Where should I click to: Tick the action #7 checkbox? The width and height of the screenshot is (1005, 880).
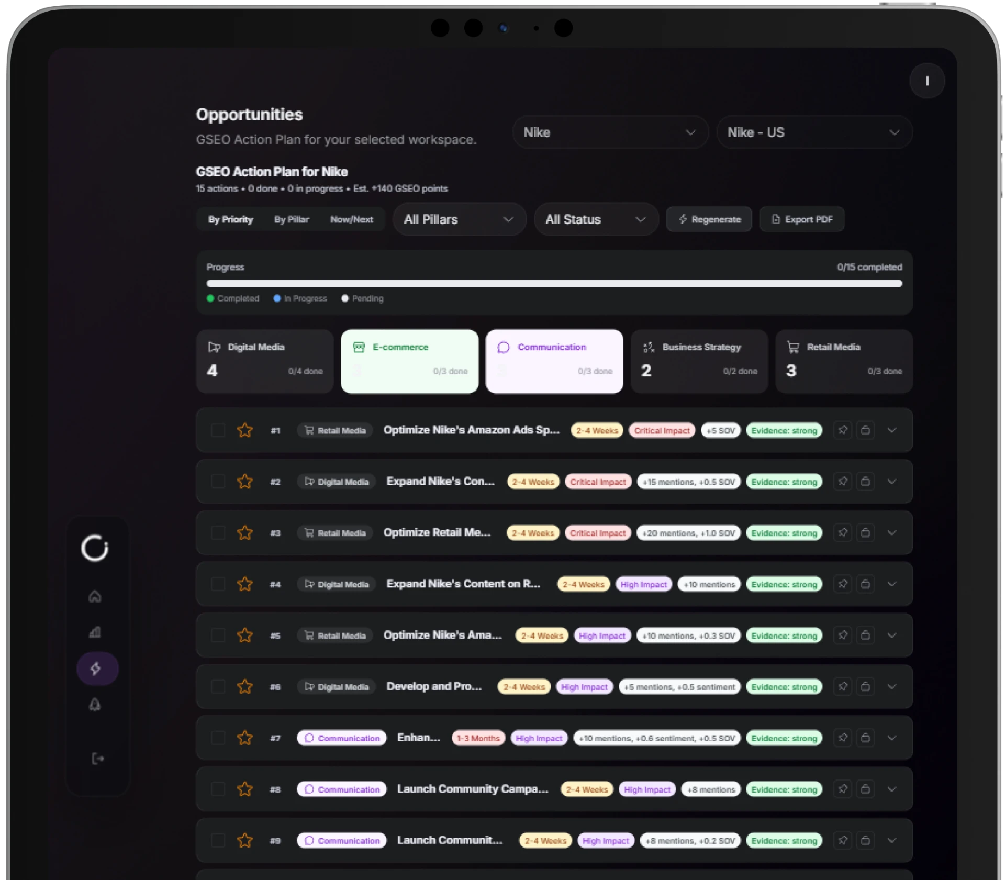tap(218, 738)
